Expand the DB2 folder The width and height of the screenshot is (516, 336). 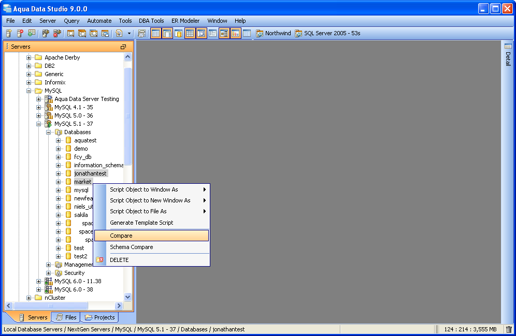pyautogui.click(x=28, y=66)
